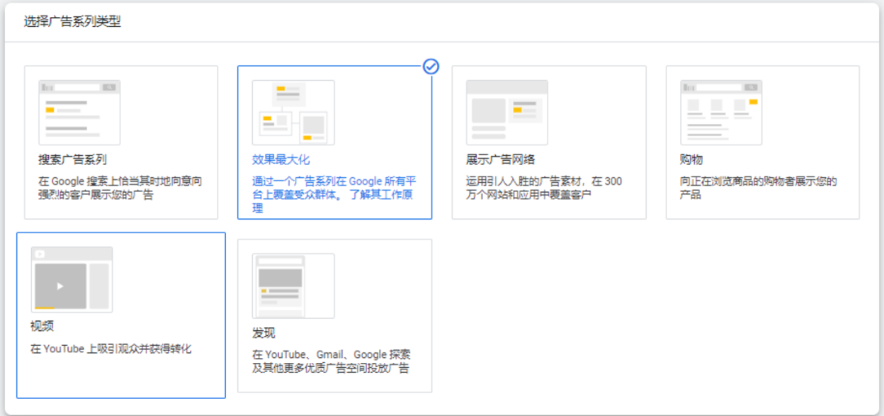Select the 搜索广告系列 campaign type card
The image size is (884, 416).
(x=121, y=142)
